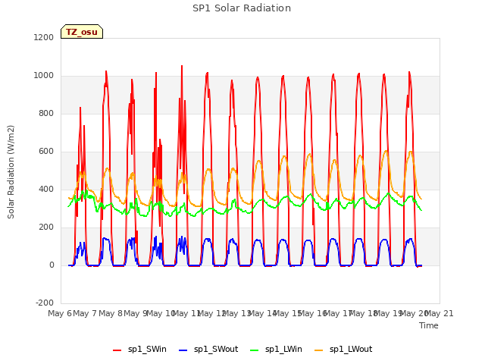Click the May 8 x-axis label

[x=111, y=313]
